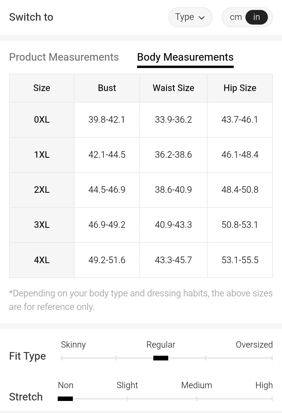Screen dimensions: 282x413
Task: Tap the 2XL size cell
Action: (x=42, y=190)
